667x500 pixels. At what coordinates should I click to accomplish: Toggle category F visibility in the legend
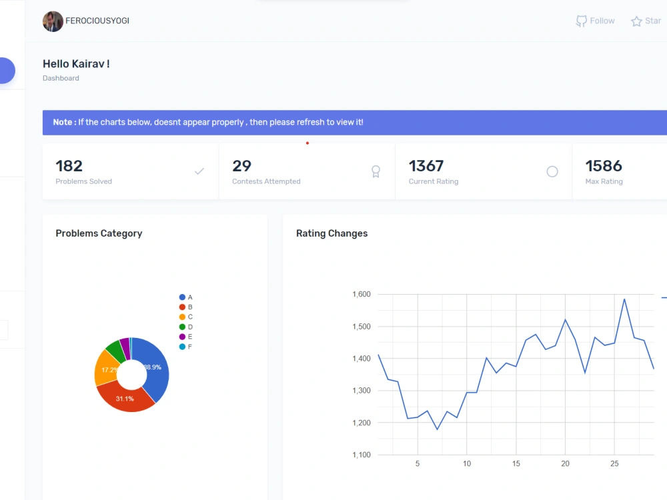click(x=187, y=347)
